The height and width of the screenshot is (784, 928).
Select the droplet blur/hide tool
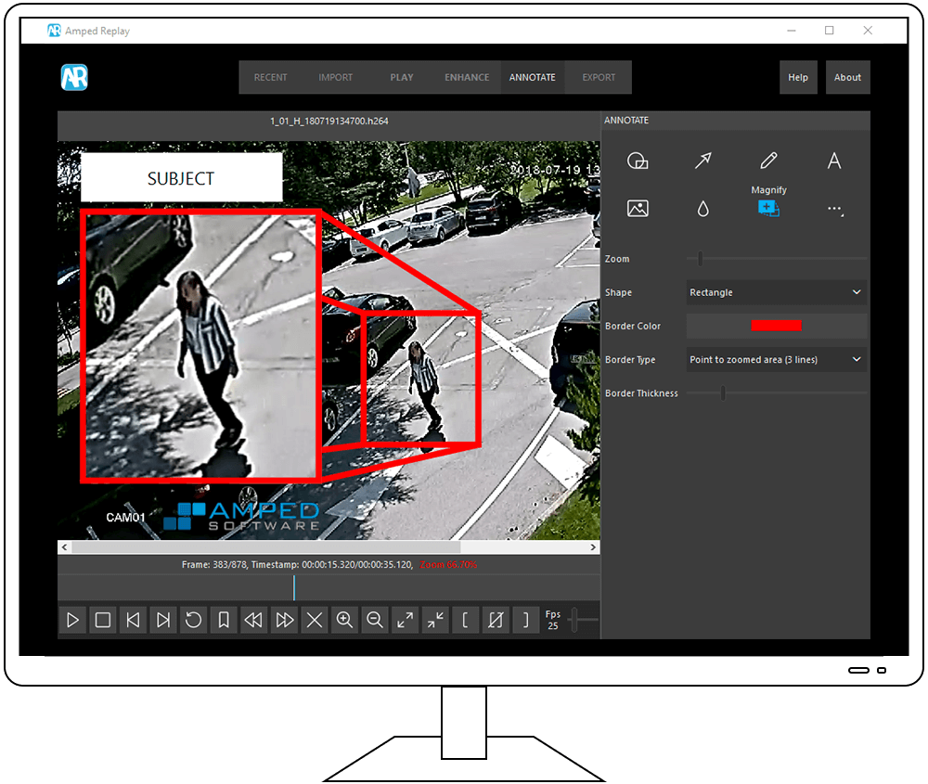[702, 209]
